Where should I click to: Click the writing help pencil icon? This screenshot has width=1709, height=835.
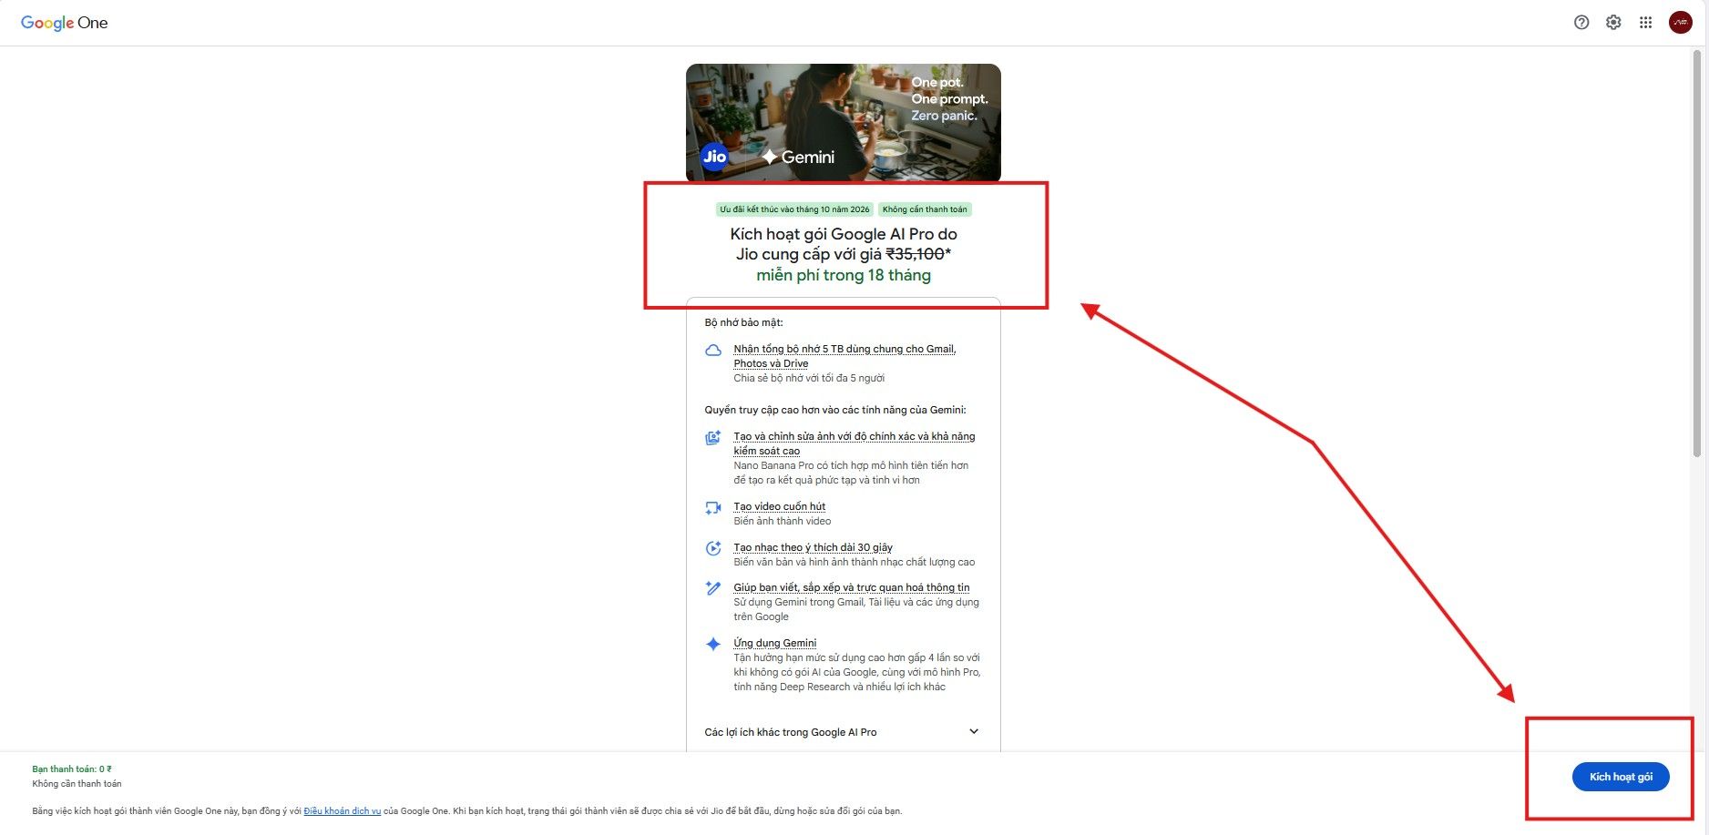pos(713,588)
